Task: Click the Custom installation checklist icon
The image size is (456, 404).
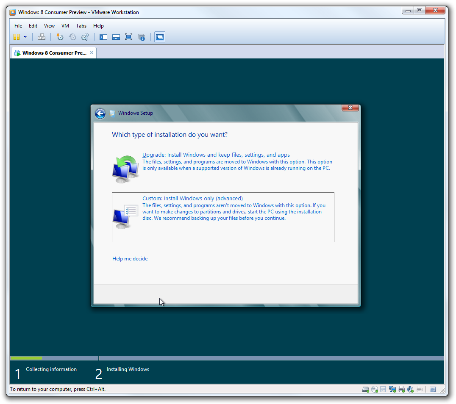Action: pyautogui.click(x=125, y=216)
